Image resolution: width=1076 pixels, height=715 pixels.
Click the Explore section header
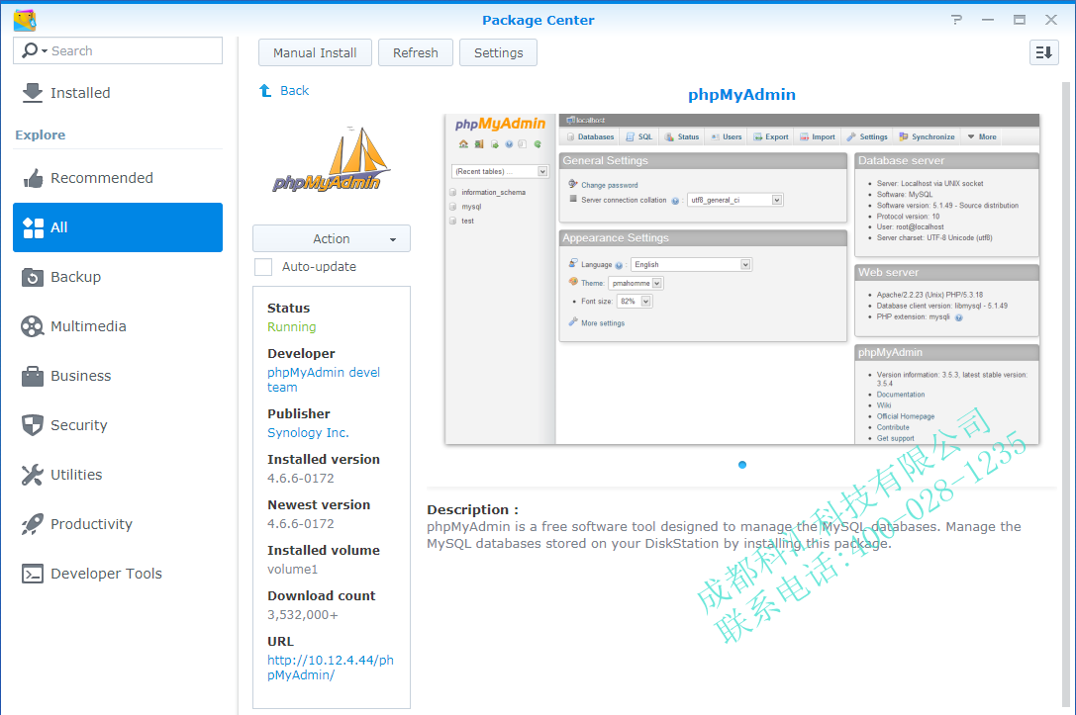(x=41, y=135)
